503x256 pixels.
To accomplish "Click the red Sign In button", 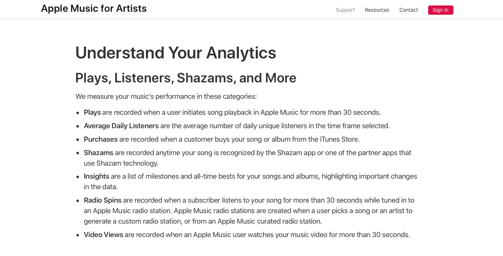I will click(440, 10).
